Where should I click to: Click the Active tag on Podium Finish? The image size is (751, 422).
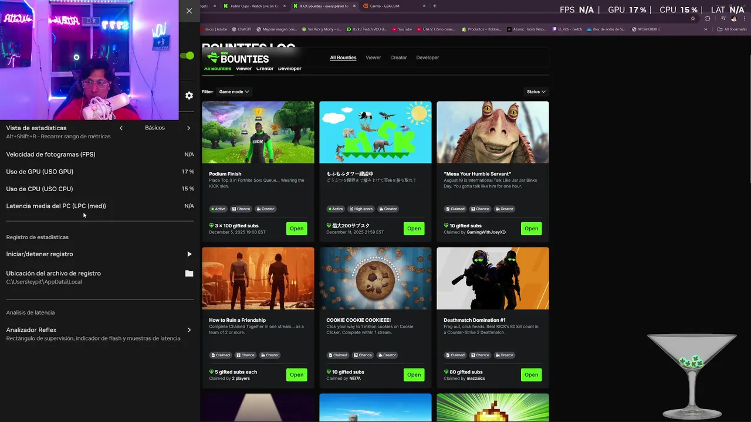(x=219, y=209)
